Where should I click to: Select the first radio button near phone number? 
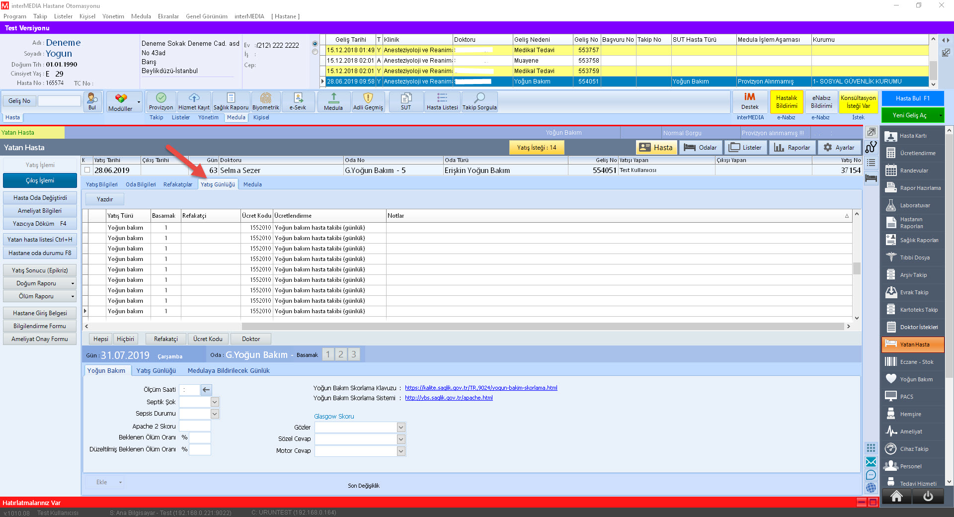pyautogui.click(x=315, y=44)
